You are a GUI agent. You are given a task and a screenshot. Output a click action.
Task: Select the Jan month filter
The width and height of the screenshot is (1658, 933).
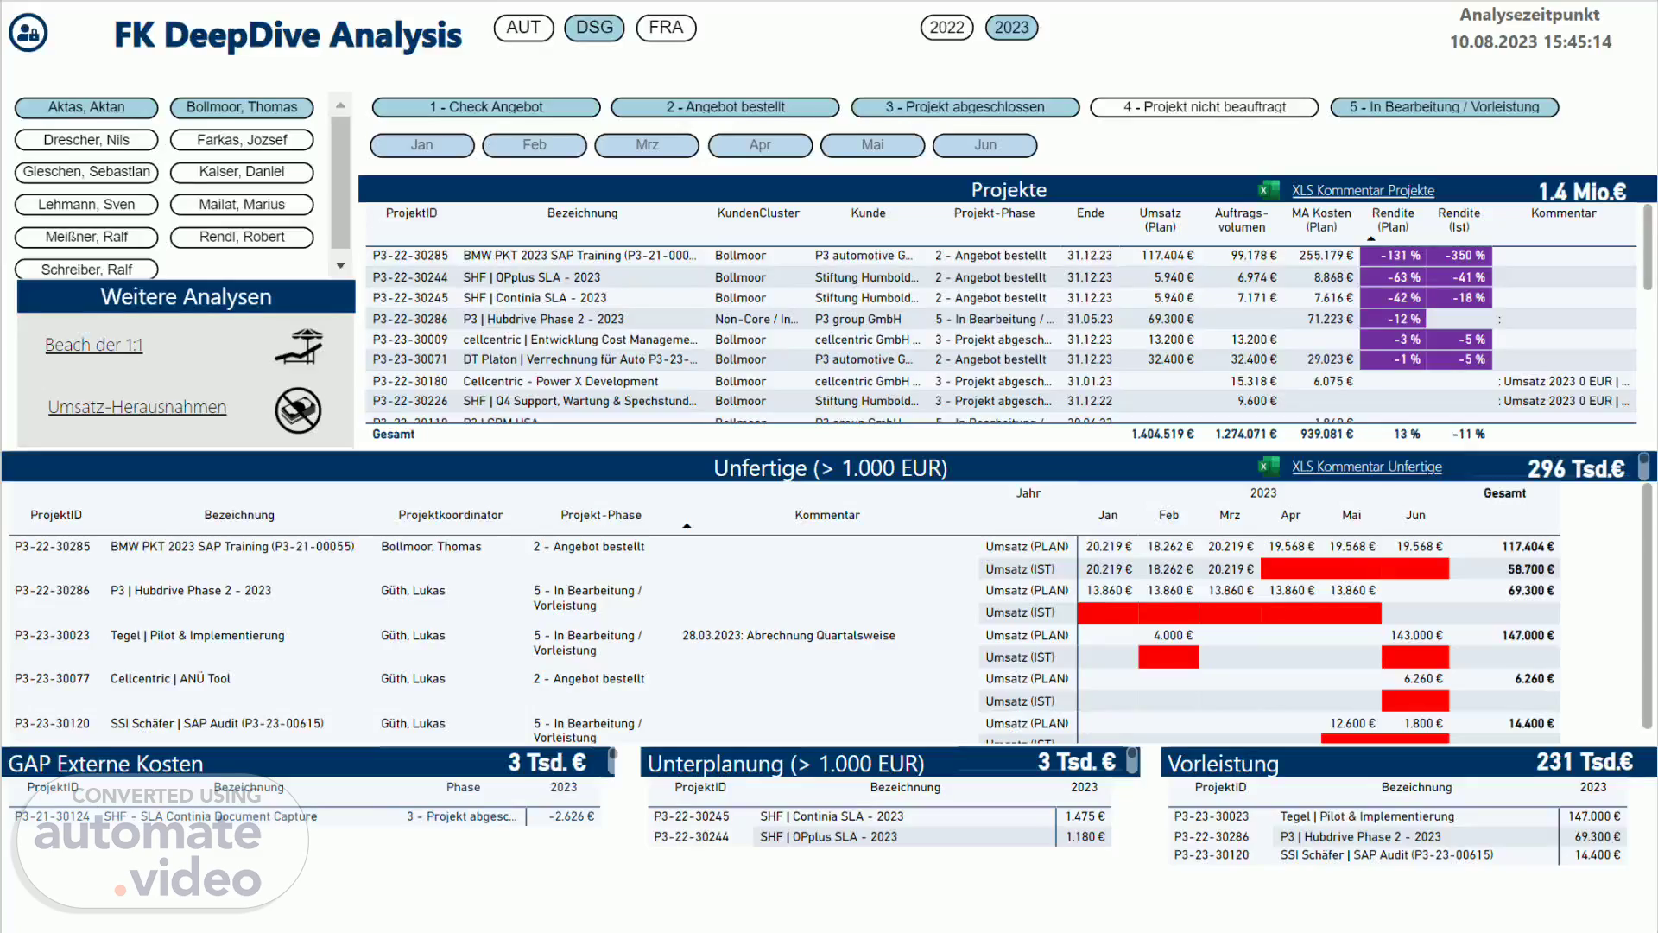[x=422, y=145]
